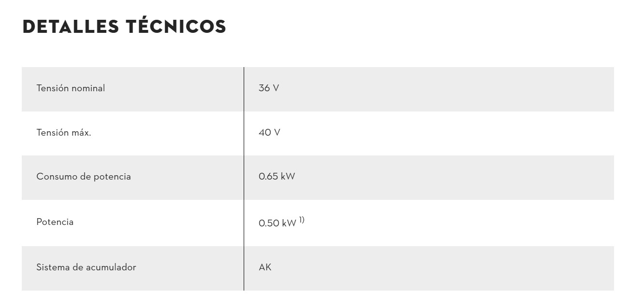Click the 36 V value
Image resolution: width=630 pixels, height=307 pixels.
(x=269, y=88)
